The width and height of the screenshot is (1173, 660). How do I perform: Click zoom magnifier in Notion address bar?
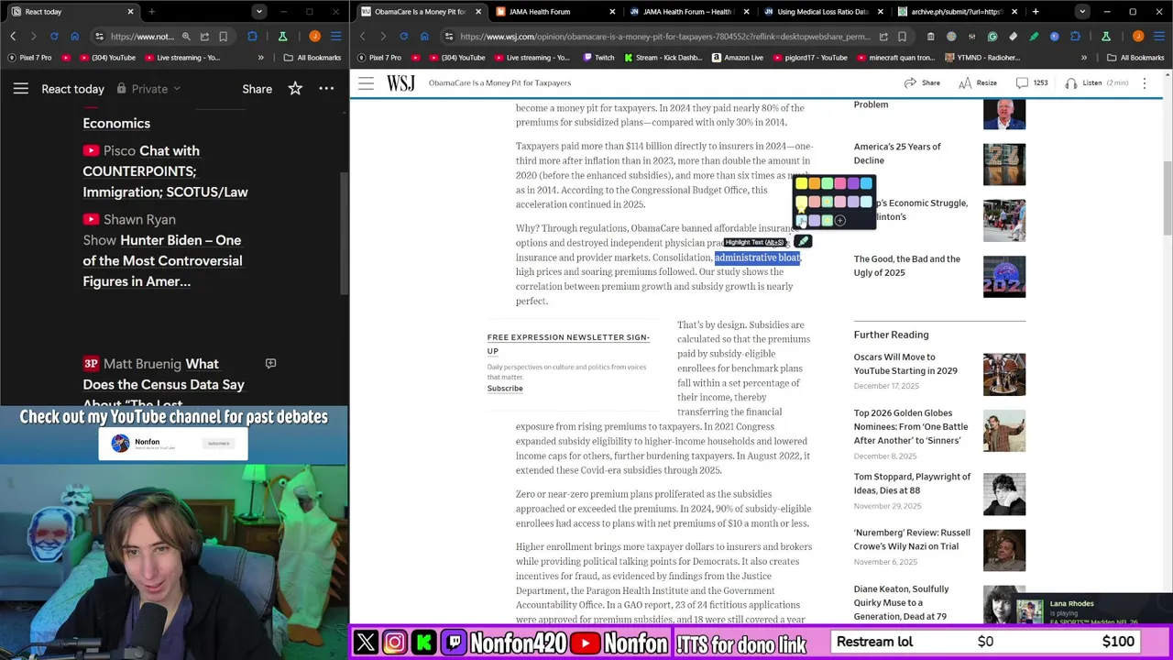(186, 37)
